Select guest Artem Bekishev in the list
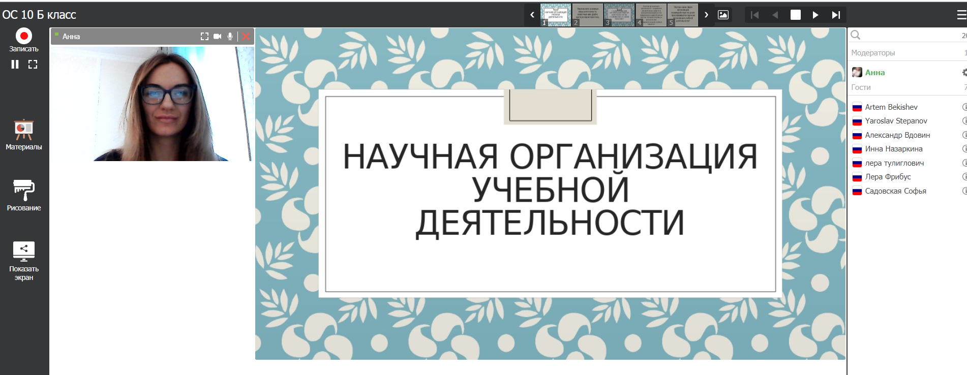This screenshot has height=375, width=967. (891, 107)
